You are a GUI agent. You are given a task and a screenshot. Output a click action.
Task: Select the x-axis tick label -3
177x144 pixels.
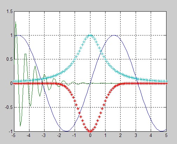44,136
